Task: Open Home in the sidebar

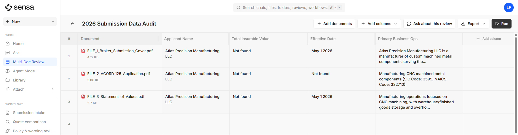Action: (x=30, y=44)
